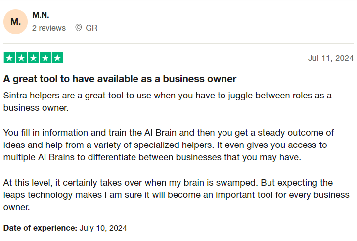Click the July 10, 2024 experience date
Image resolution: width=357 pixels, height=241 pixels.
coord(103,228)
